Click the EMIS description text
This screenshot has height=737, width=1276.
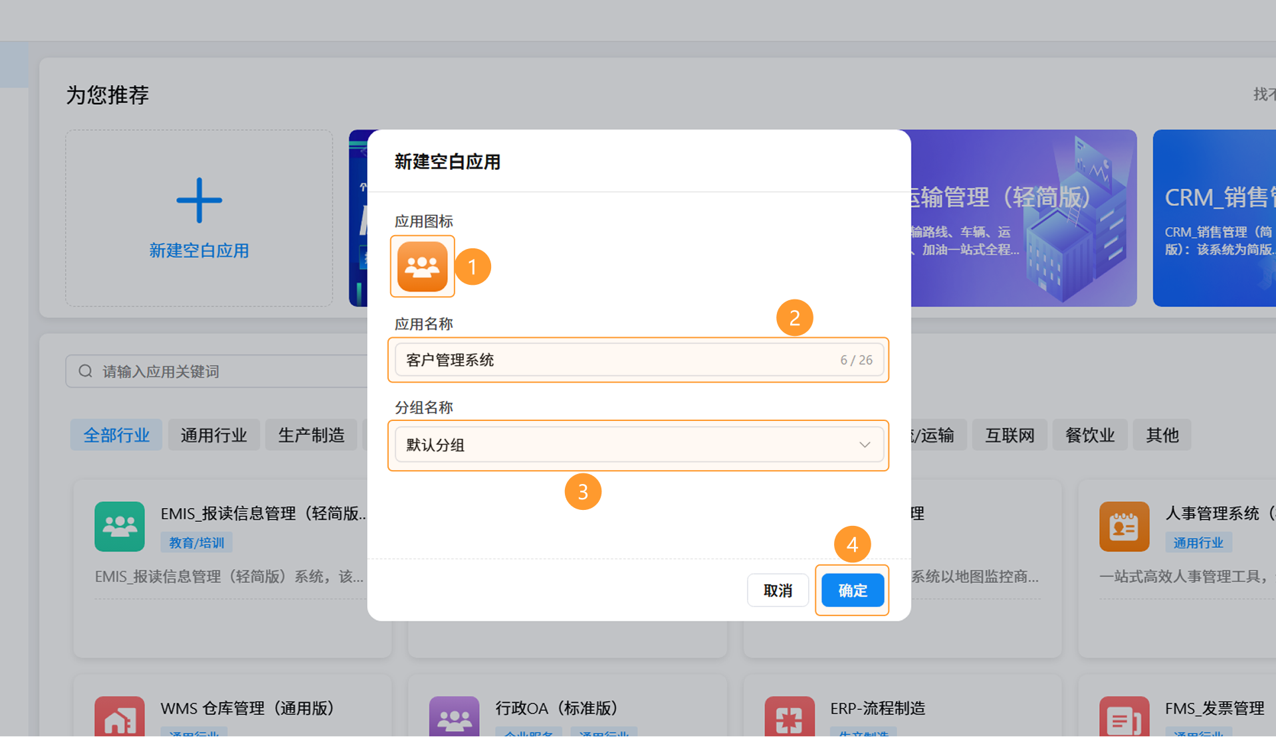pyautogui.click(x=229, y=576)
